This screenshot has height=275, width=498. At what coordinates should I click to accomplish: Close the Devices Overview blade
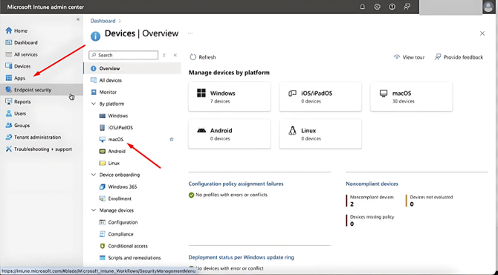[x=482, y=33]
